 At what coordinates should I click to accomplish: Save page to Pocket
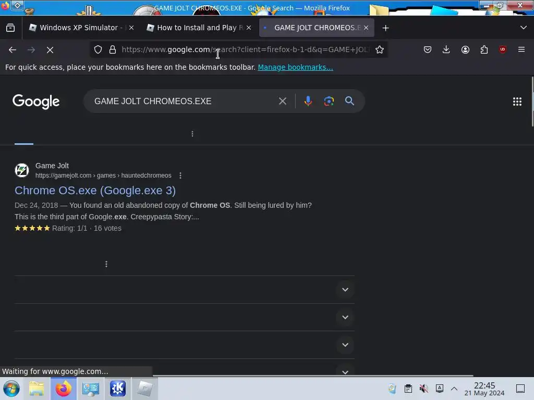[428, 49]
